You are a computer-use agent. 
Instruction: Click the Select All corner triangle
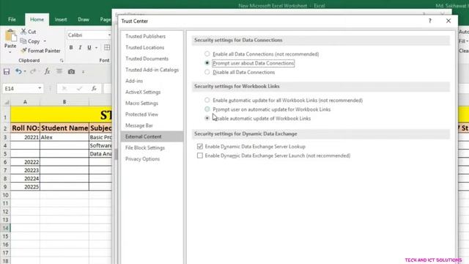(7, 103)
